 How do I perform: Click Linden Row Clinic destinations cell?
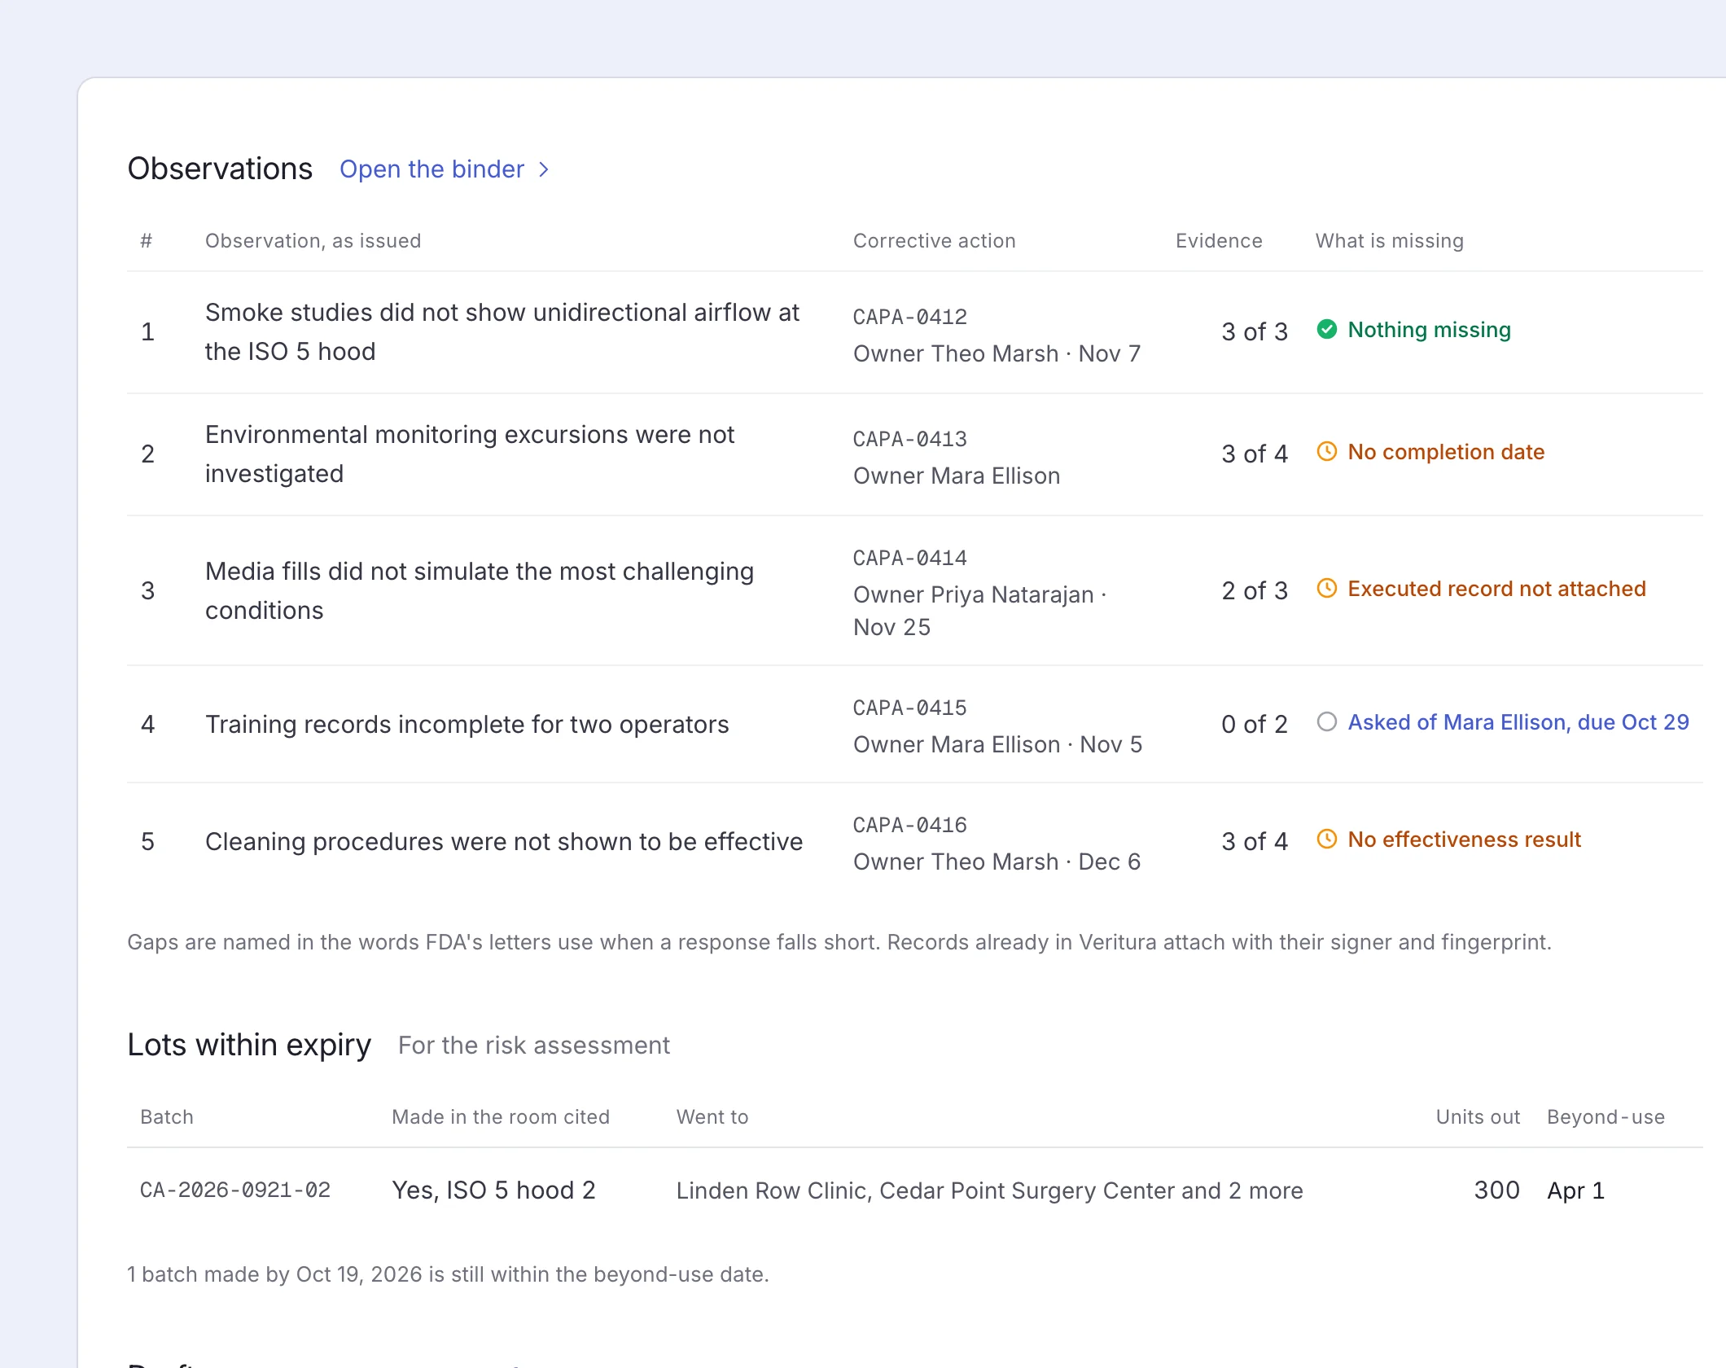click(x=990, y=1190)
